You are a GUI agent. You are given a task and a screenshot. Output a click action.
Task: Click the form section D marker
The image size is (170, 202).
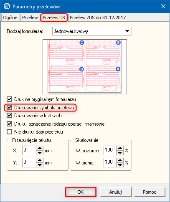82,69
